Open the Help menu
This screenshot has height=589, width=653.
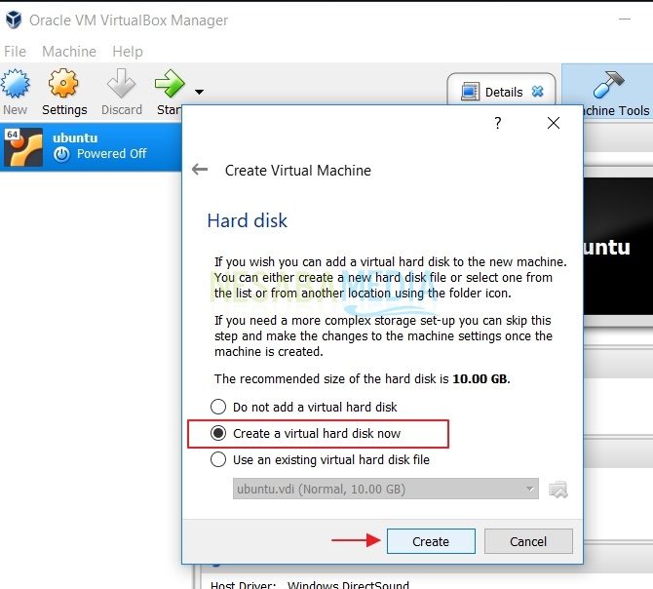[128, 52]
